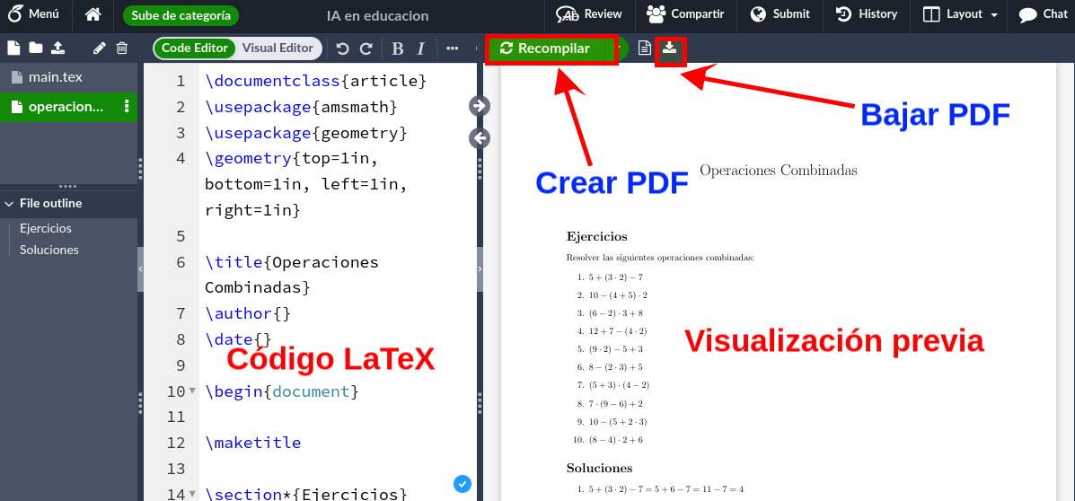Switch to Visual Editor mode

278,48
